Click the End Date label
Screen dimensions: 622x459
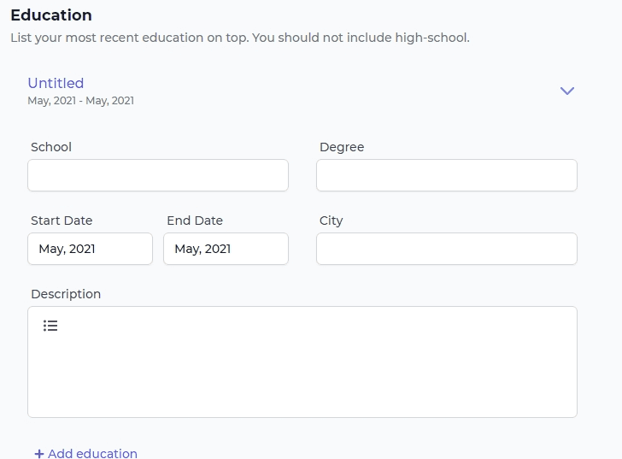pyautogui.click(x=195, y=221)
